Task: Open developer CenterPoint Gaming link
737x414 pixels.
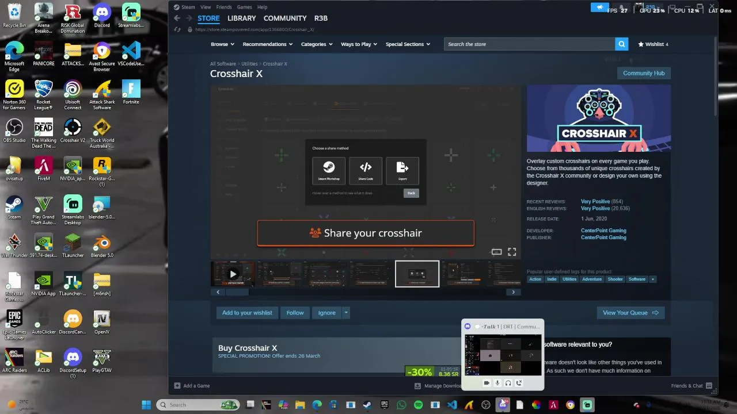Action: 603,231
